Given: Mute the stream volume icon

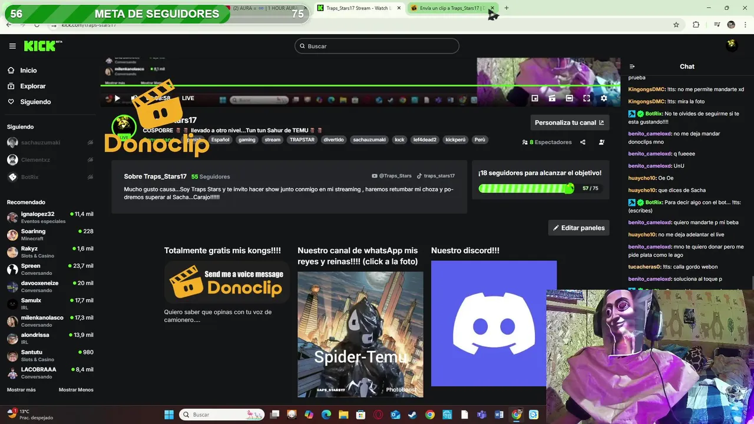Looking at the screenshot, I should coord(134,98).
